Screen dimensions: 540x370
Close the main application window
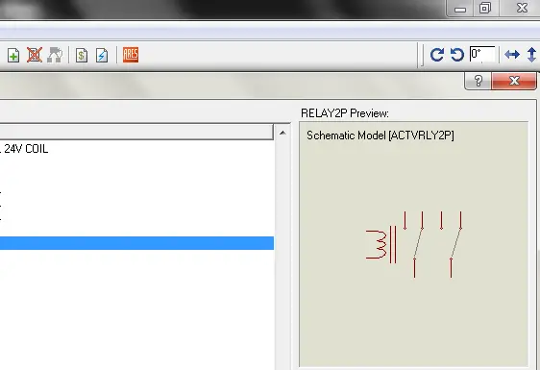[522, 9]
